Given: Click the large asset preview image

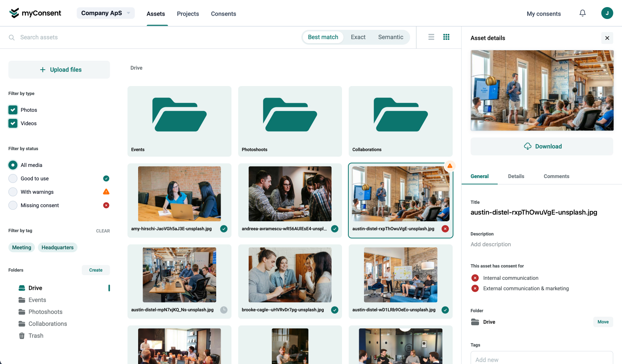Looking at the screenshot, I should [x=542, y=91].
